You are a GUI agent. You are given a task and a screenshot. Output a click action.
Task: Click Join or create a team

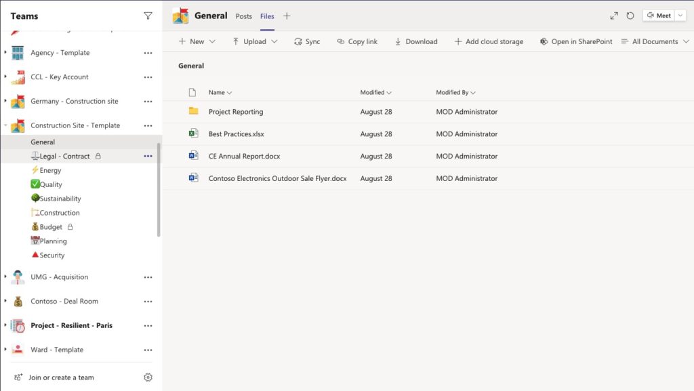point(54,377)
